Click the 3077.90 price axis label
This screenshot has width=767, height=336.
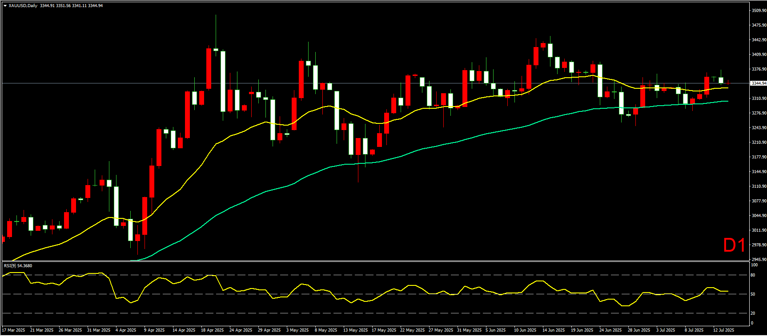pyautogui.click(x=759, y=201)
